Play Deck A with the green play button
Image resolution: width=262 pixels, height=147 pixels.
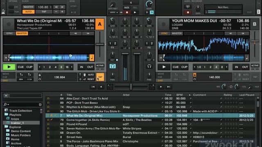pyautogui.click(x=9, y=67)
